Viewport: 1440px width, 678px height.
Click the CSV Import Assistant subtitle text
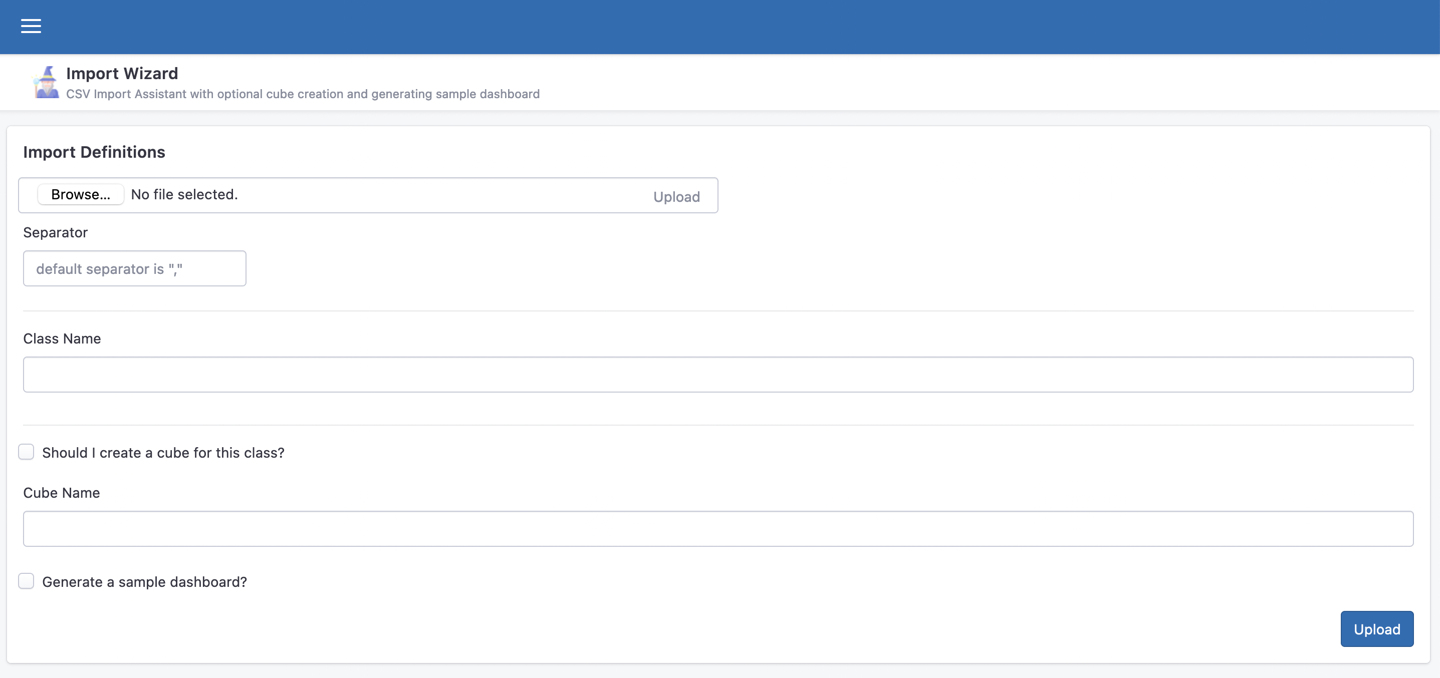point(303,94)
